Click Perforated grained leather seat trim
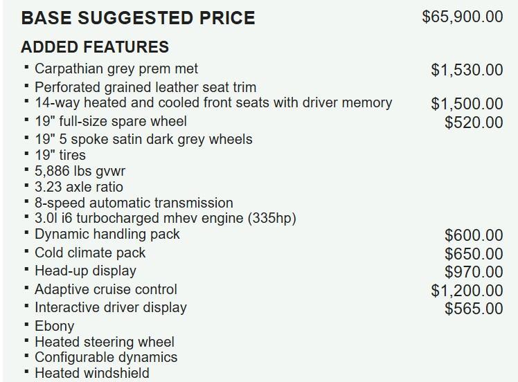The image size is (518, 382). tap(145, 87)
